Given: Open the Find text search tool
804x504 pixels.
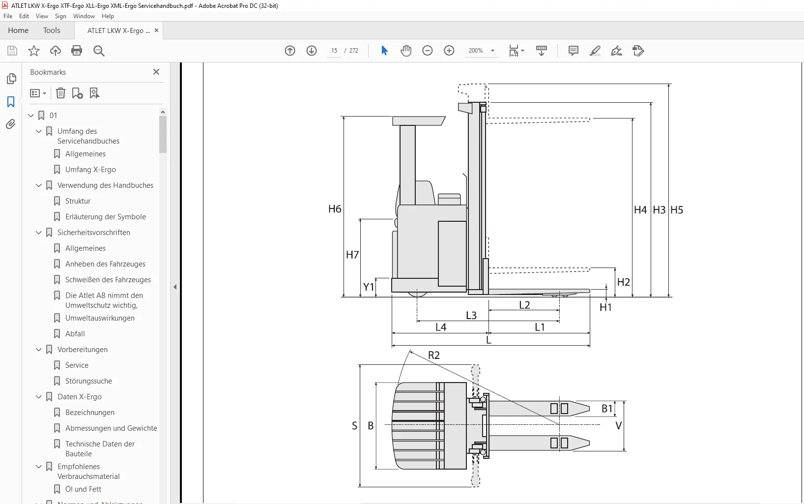Looking at the screenshot, I should click(99, 51).
